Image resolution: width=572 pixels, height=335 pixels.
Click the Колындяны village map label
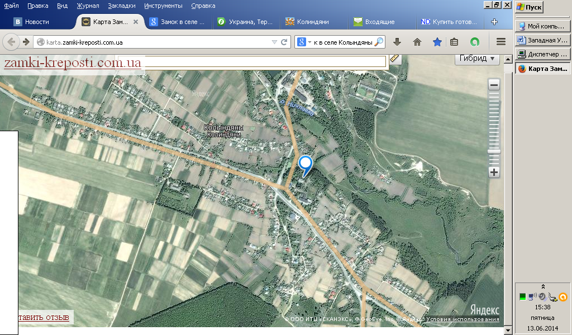coord(223,128)
